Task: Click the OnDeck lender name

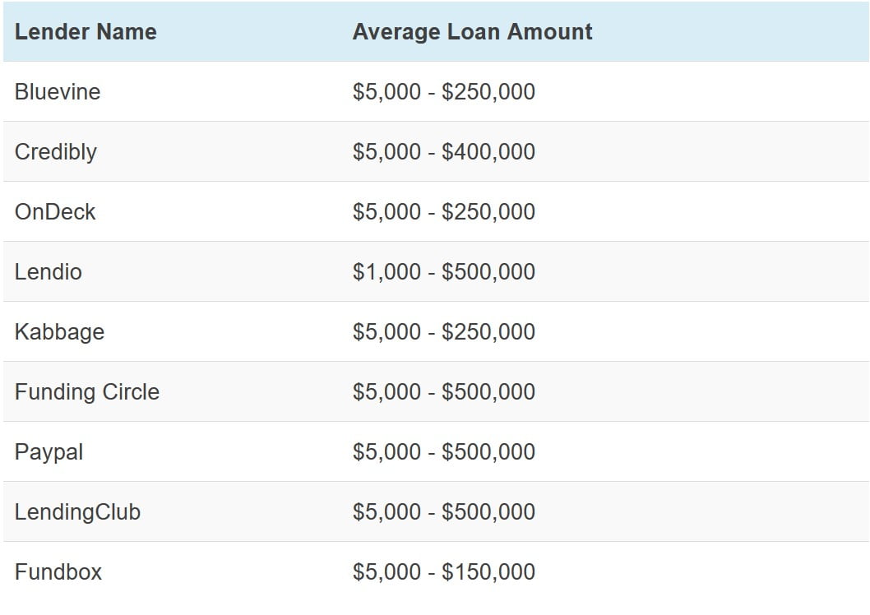Action: (55, 212)
